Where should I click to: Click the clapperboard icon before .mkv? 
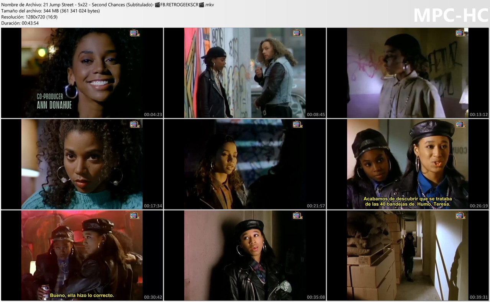202,5
